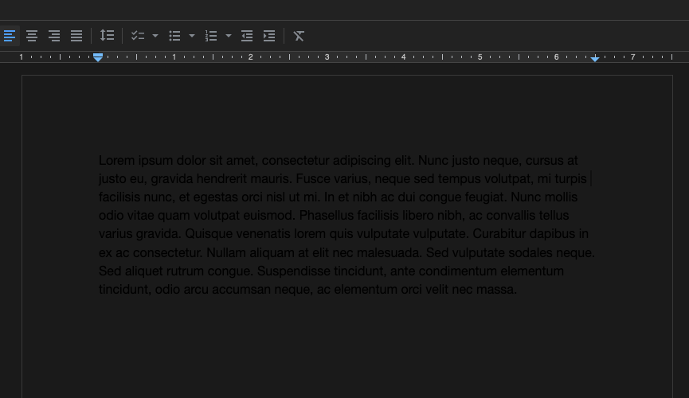Click the word 'Curabitur' in the paragraph
The width and height of the screenshot is (689, 398).
coord(499,234)
